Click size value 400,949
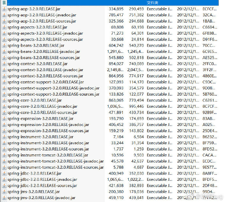Viewport: 225px width, 202px height. [116, 173]
